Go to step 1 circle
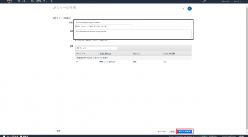Screen dimensions: 248x137 [x=183, y=9]
